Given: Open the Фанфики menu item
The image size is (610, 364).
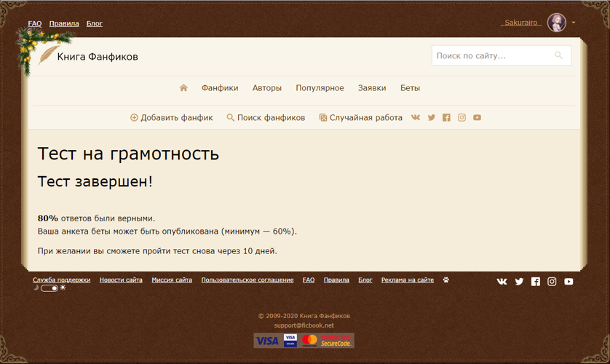Looking at the screenshot, I should coord(220,88).
